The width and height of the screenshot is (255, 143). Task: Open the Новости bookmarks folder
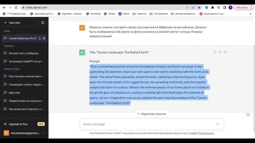[139, 14]
